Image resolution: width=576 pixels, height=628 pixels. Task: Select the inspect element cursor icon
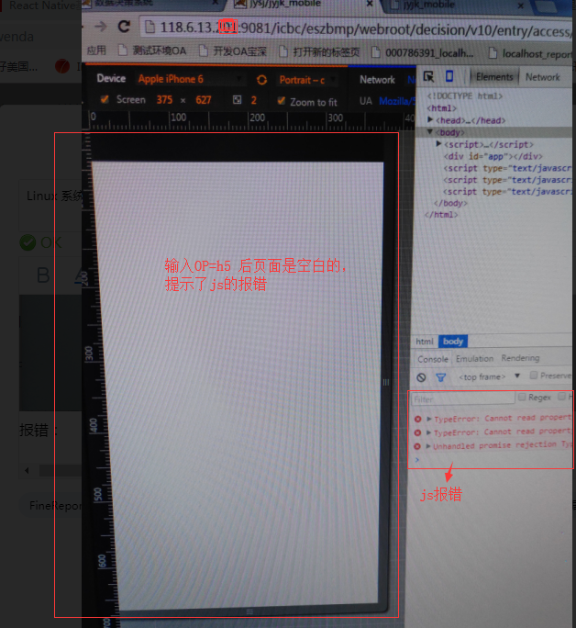[x=428, y=76]
